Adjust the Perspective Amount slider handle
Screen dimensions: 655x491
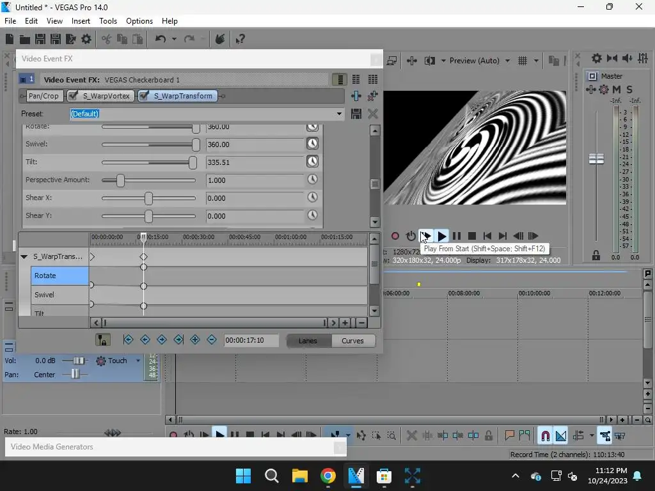(x=120, y=180)
